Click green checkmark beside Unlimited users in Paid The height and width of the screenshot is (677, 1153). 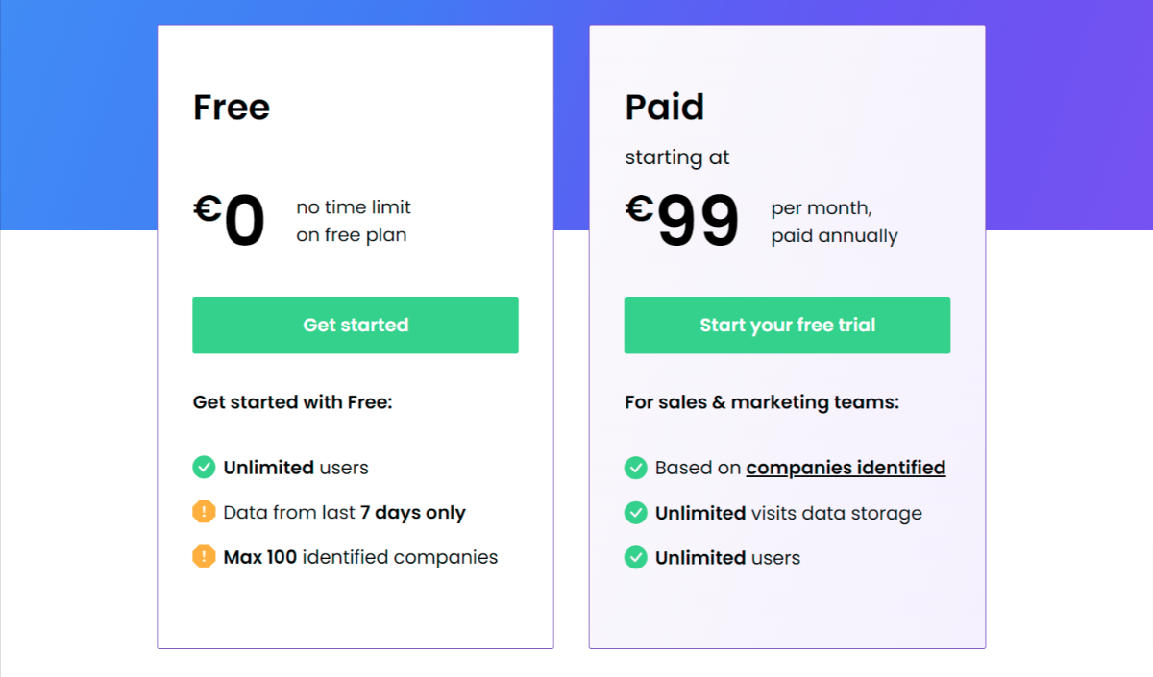pyautogui.click(x=635, y=557)
